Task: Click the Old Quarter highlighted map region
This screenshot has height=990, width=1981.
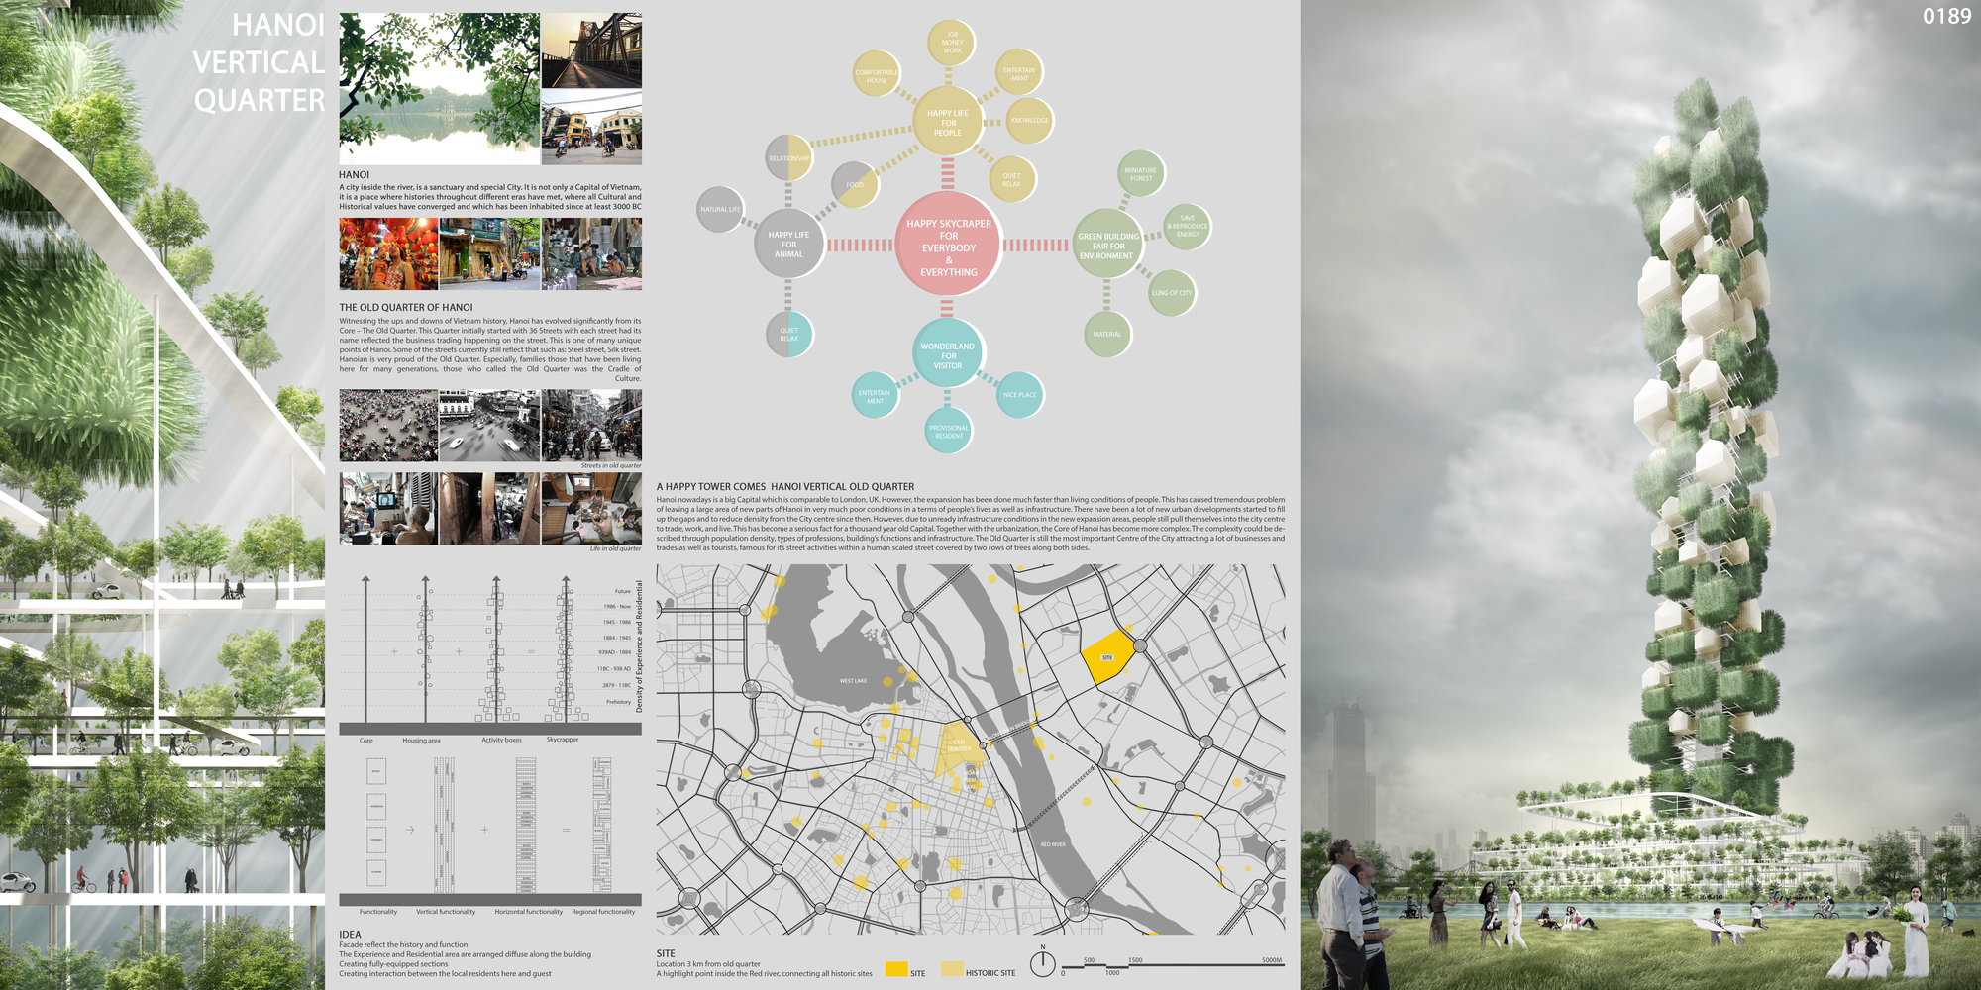Action: [958, 746]
